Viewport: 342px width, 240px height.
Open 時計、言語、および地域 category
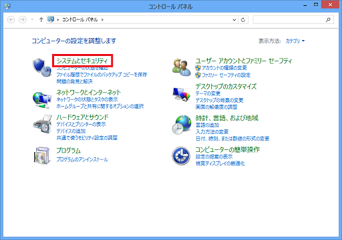[227, 118]
